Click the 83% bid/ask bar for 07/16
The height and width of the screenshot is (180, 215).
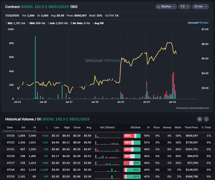(132, 170)
